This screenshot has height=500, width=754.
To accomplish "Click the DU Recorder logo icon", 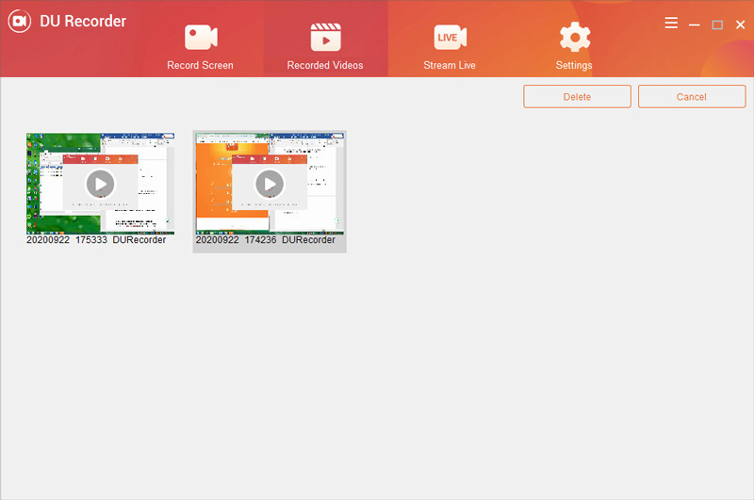I will 19,22.
